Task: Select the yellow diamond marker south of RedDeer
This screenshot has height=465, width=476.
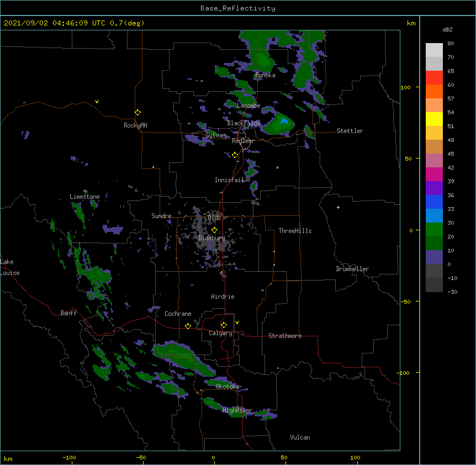Action: [x=235, y=155]
